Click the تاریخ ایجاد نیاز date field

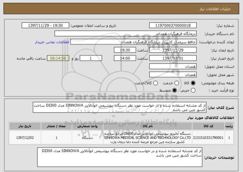tap(173, 50)
